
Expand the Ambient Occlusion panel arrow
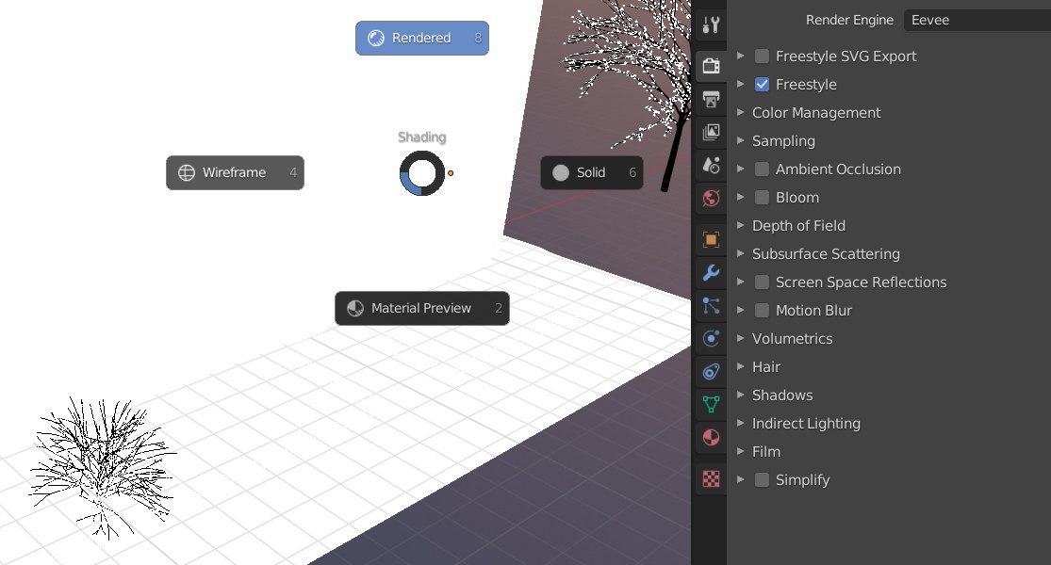tap(741, 169)
